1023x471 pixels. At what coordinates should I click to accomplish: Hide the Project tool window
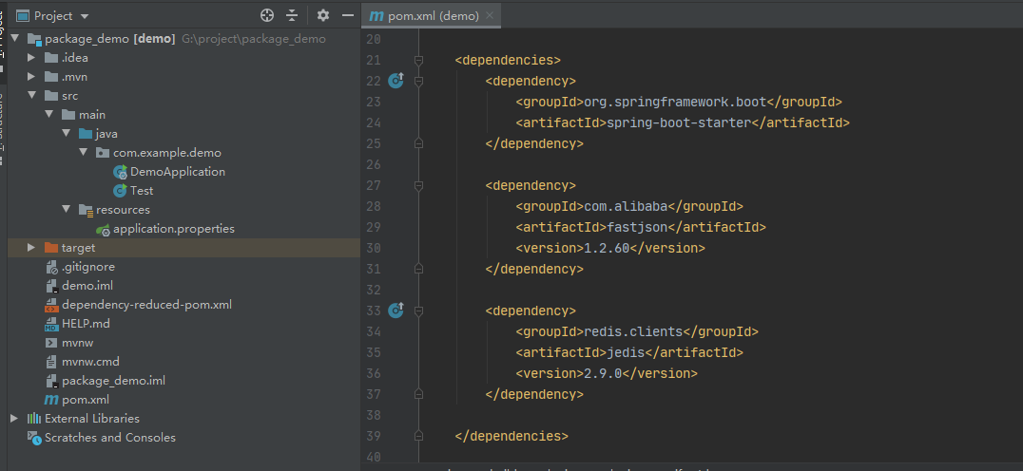click(348, 16)
